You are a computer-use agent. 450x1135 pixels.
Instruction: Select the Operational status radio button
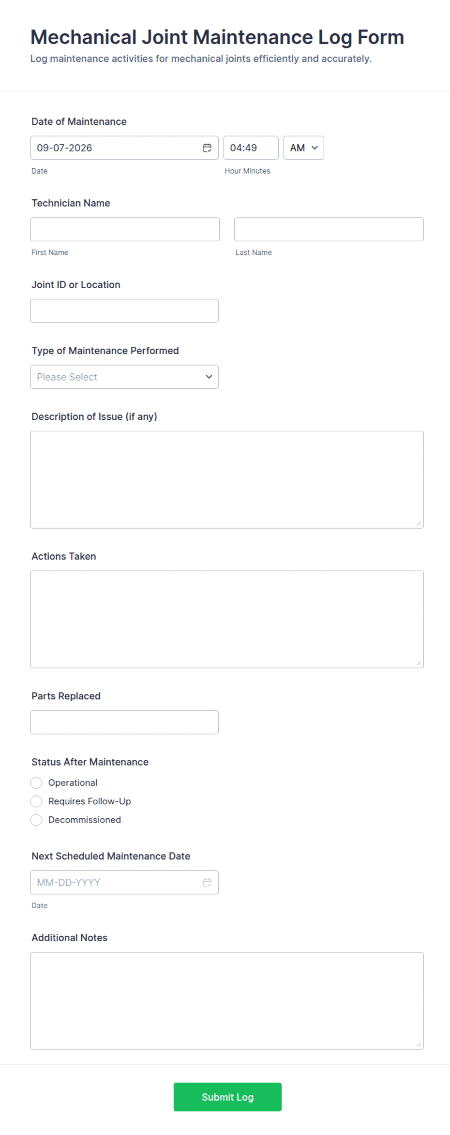click(x=36, y=783)
